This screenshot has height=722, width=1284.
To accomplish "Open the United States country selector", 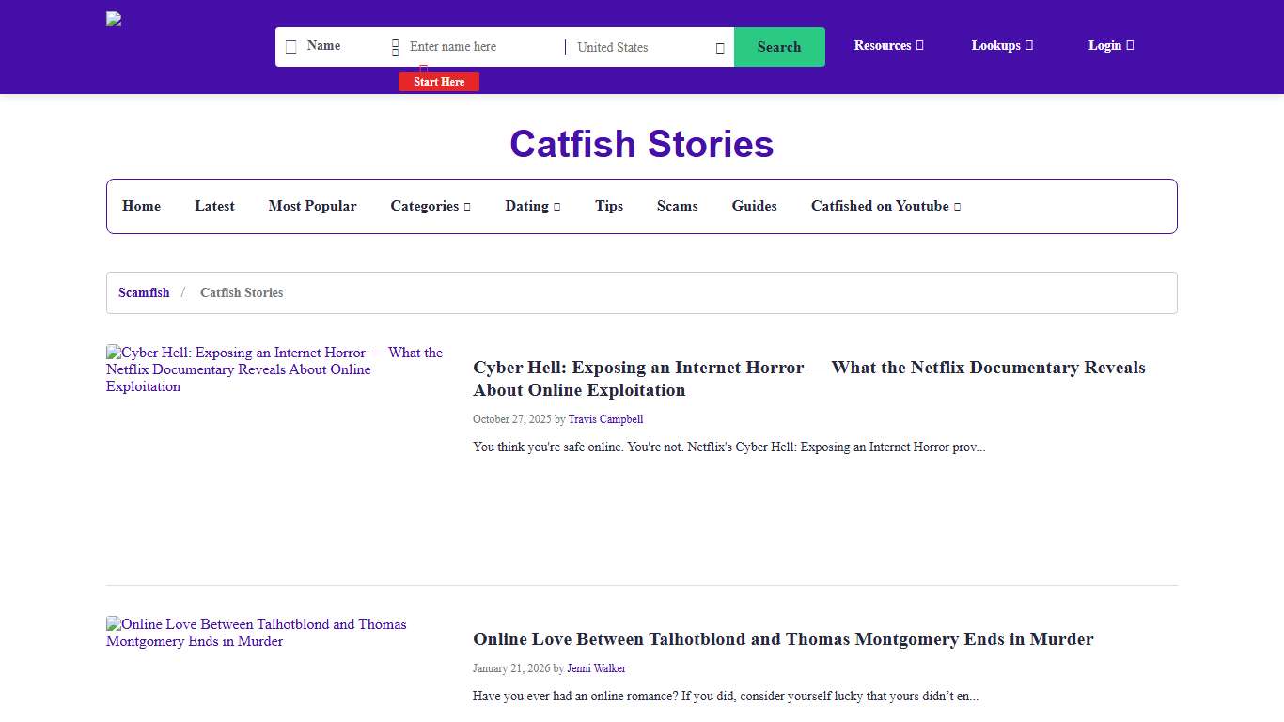I will point(649,47).
